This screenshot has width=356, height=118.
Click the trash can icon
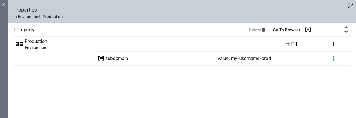pyautogui.click(x=264, y=30)
